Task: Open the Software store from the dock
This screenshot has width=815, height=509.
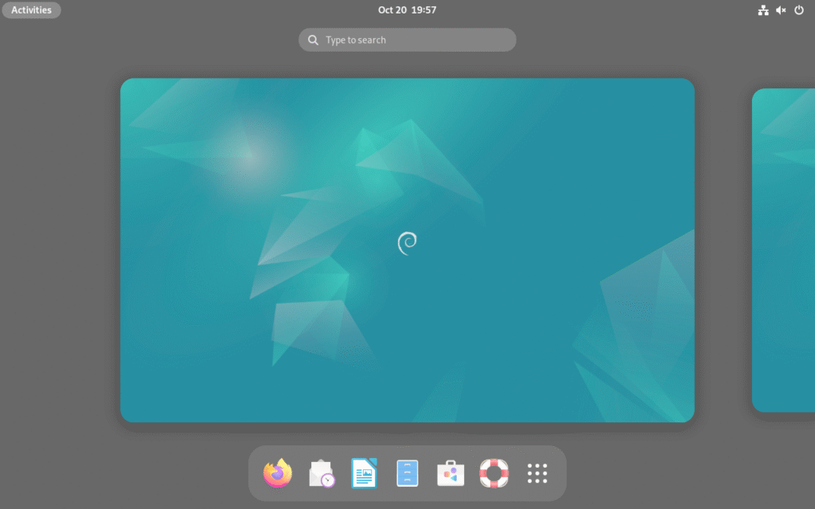Action: point(450,472)
